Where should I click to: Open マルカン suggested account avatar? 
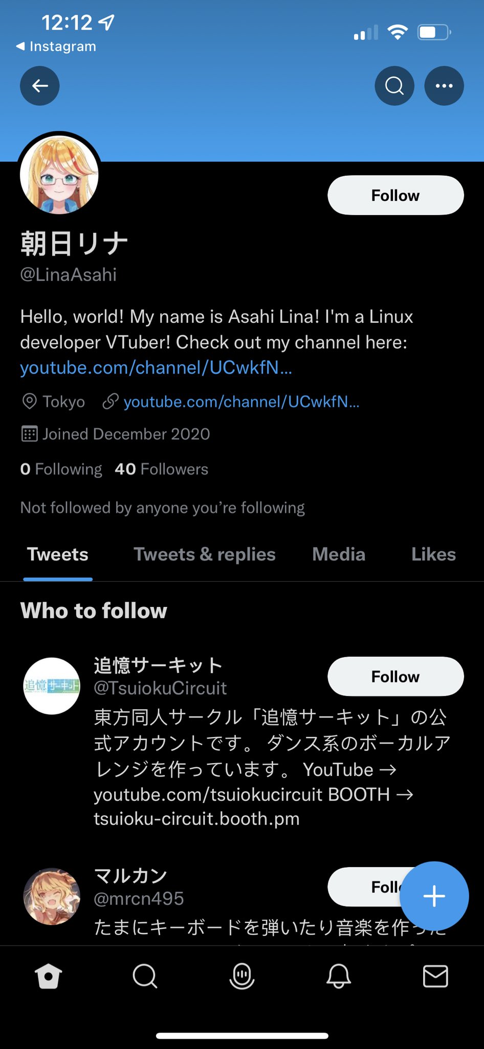(x=52, y=896)
